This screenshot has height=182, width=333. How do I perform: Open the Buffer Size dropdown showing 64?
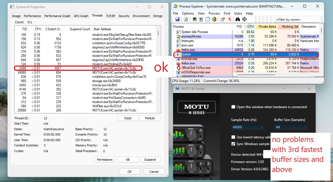[x=291, y=127]
